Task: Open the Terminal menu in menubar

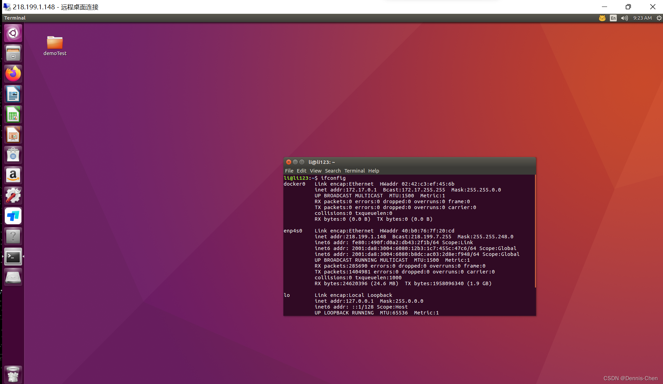Action: coord(354,171)
